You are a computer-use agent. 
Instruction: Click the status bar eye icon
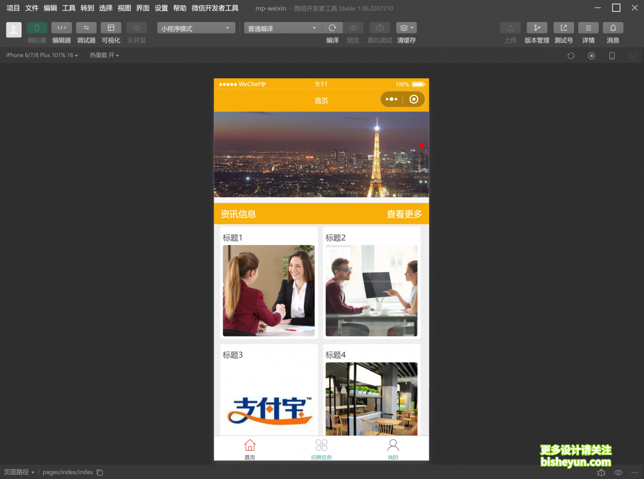618,473
